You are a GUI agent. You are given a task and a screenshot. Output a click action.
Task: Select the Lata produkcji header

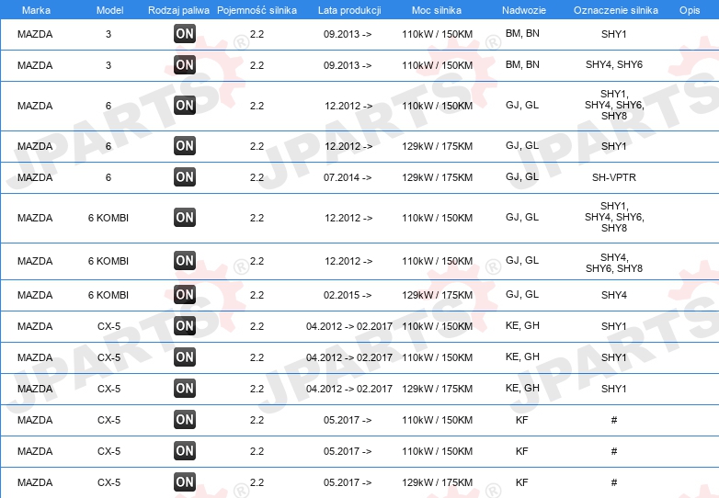(349, 10)
